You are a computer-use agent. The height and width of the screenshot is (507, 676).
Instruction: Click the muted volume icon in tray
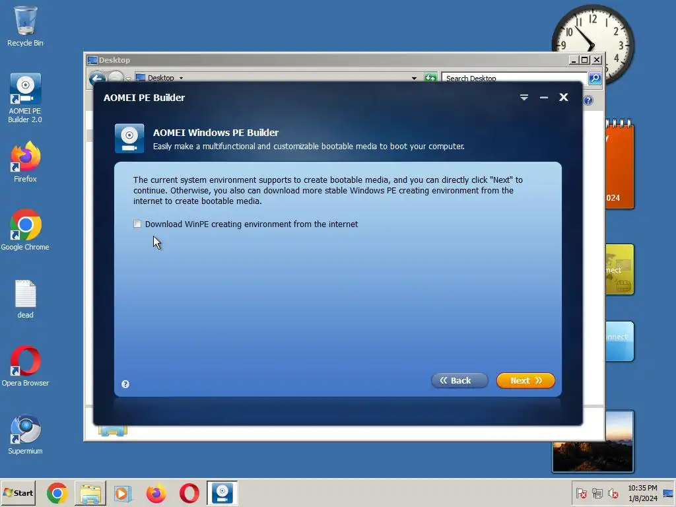click(x=613, y=493)
